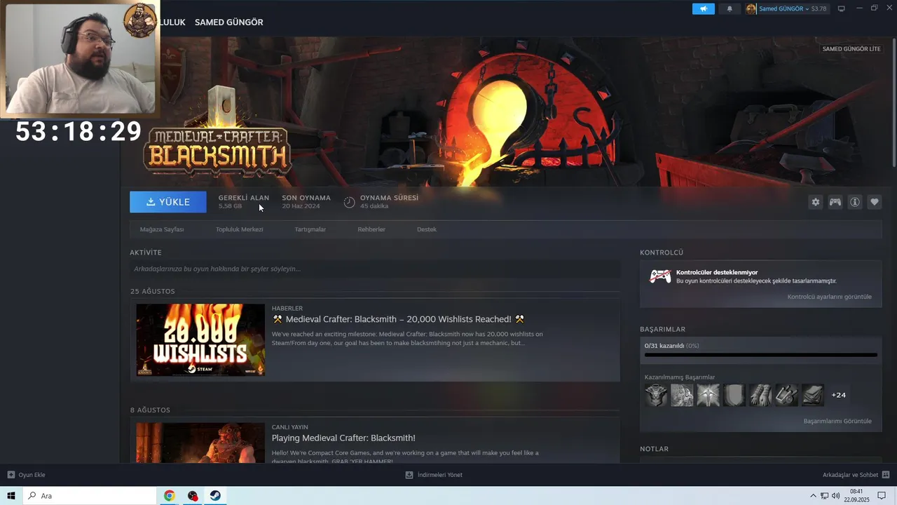
Task: Open SAMED GÜNGÖR menu item
Action: 229,22
